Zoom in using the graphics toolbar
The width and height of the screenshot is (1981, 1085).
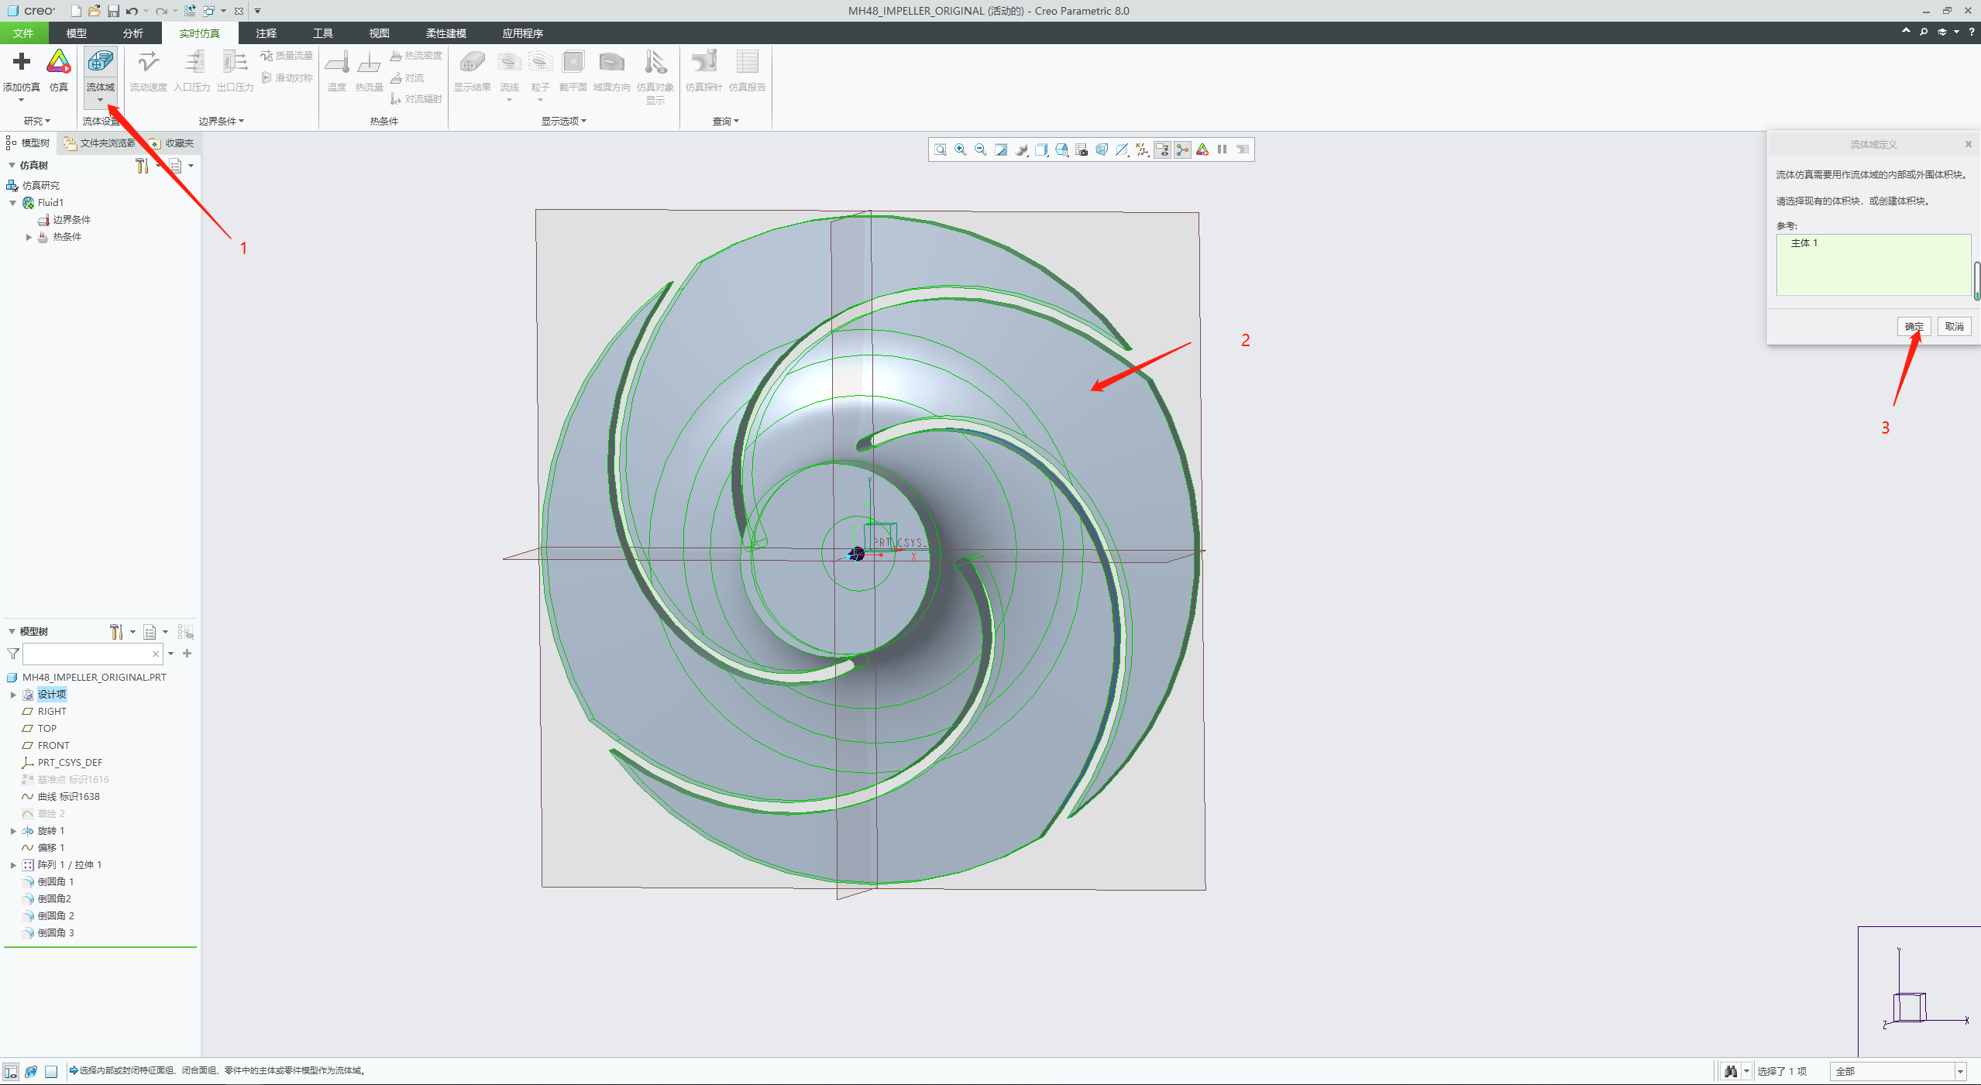click(x=961, y=149)
